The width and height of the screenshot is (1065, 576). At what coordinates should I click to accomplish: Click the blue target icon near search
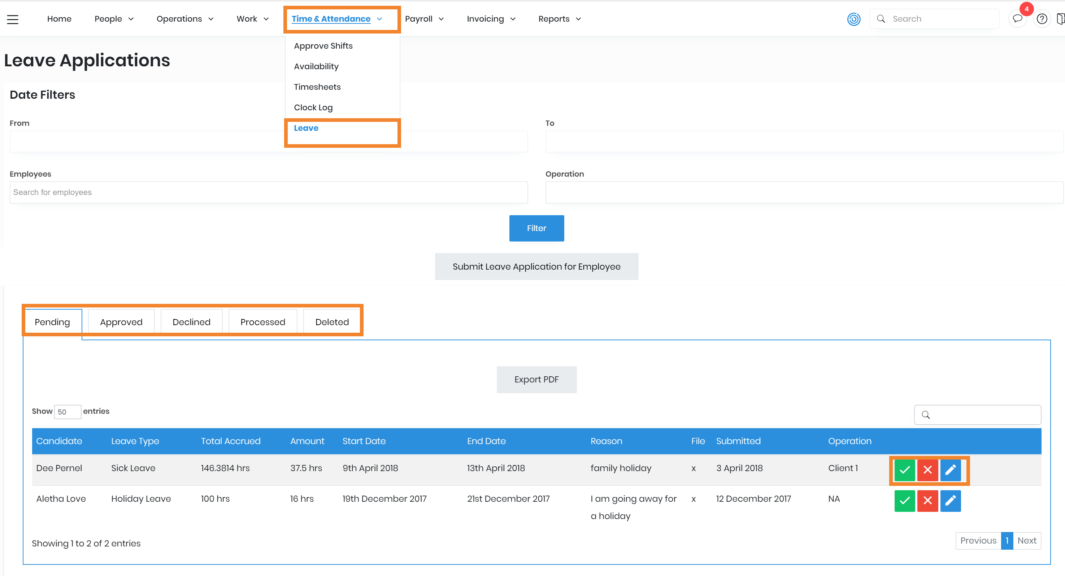click(854, 19)
